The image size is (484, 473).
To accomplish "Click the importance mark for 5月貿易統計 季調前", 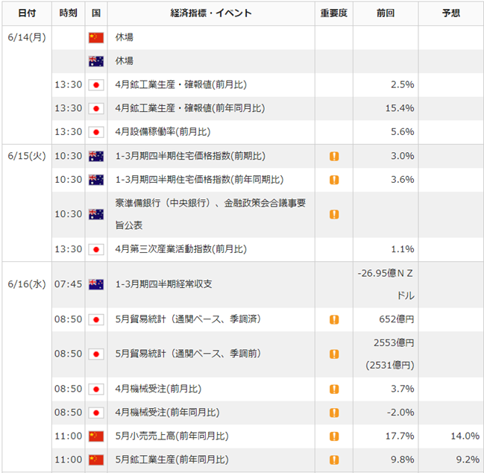I will point(334,354).
